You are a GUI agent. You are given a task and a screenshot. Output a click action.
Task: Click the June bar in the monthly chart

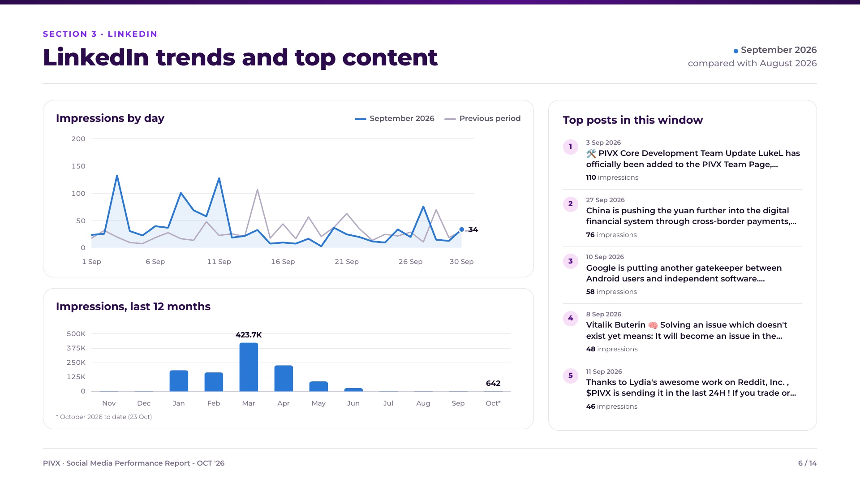[x=353, y=390]
